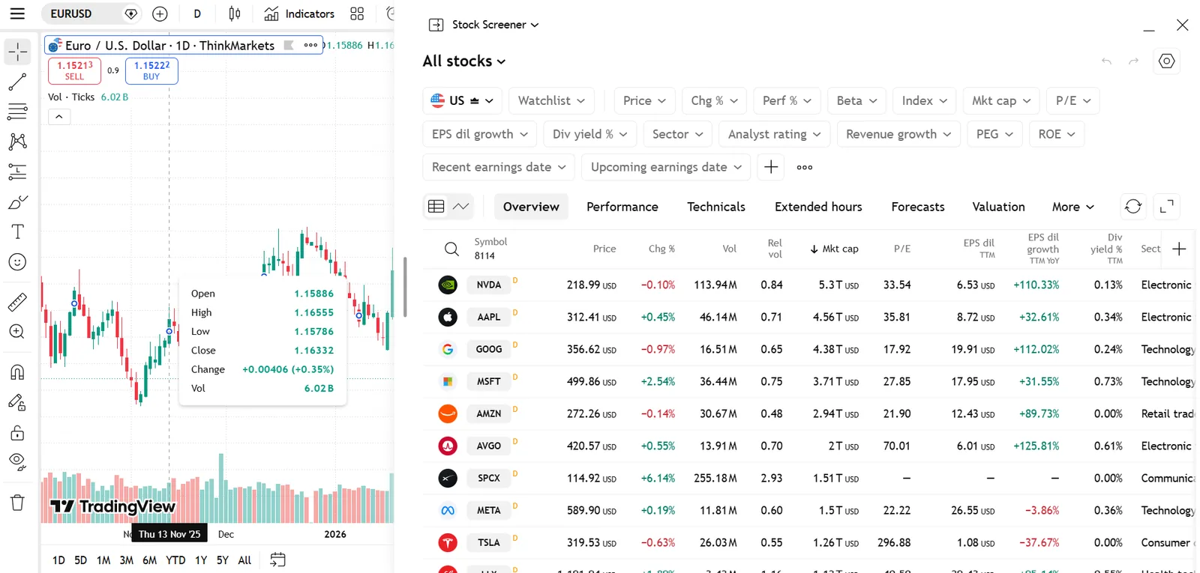The image size is (1200, 573).
Task: Select the YTD date range
Action: (x=175, y=560)
